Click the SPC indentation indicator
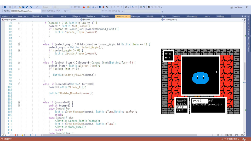This screenshot has width=251, height=141. [x=236, y=135]
